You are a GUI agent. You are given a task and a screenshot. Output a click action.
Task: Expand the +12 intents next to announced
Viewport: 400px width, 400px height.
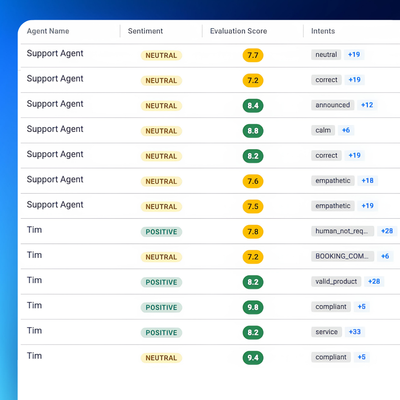click(367, 105)
